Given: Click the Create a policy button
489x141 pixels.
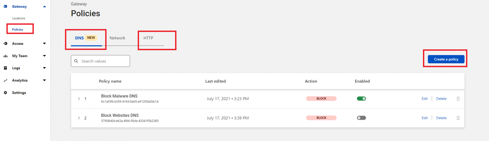Looking at the screenshot, I should click(446, 59).
